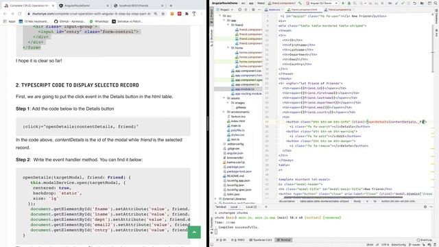Image resolution: width=439 pixels, height=247 pixels.
Task: Hide the project panel with minus icon
Action: [x=259, y=10]
